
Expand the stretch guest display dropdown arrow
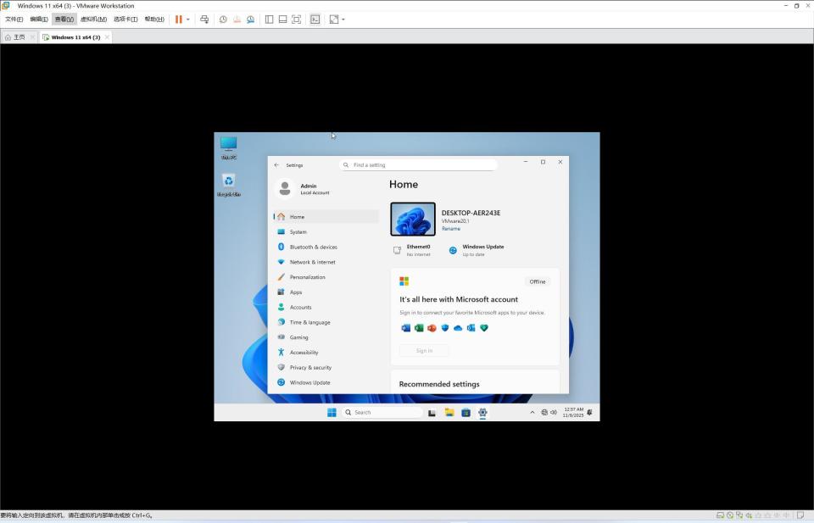pos(343,19)
